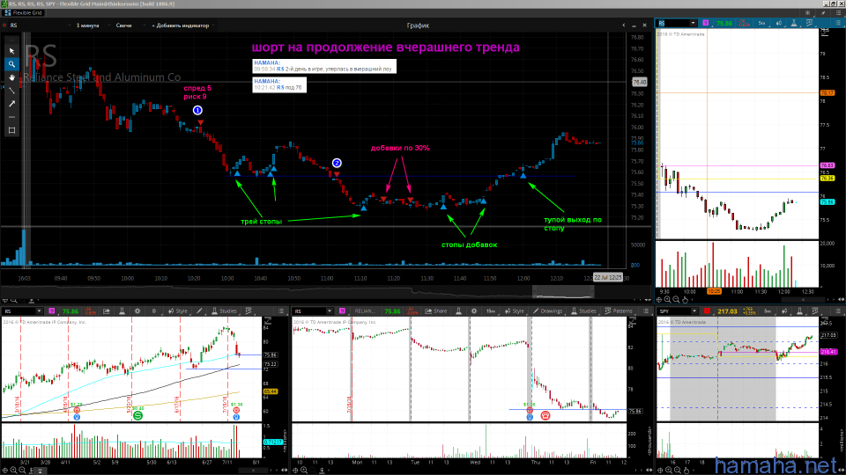This screenshot has height=475, width=846.
Task: Select the horizontal line drawing tool
Action: pyautogui.click(x=11, y=117)
